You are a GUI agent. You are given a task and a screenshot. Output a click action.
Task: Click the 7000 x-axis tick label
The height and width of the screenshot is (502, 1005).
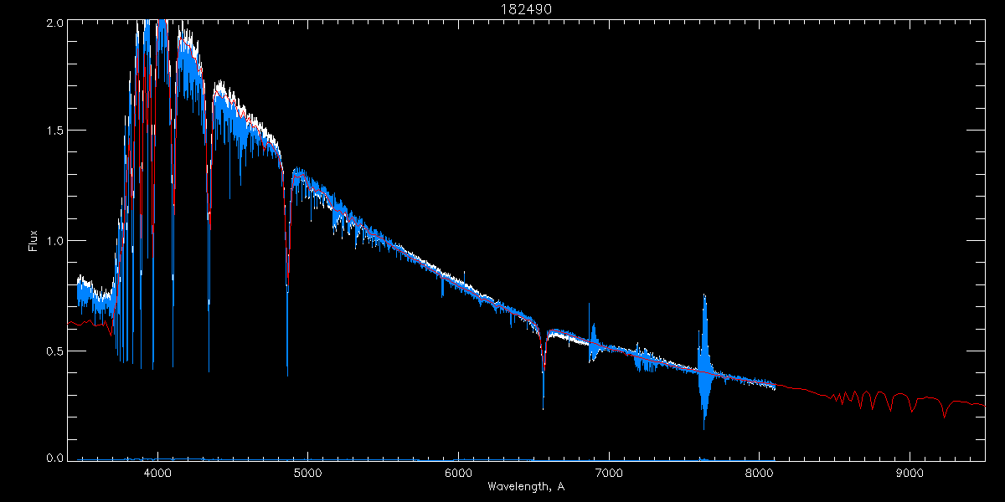[609, 473]
